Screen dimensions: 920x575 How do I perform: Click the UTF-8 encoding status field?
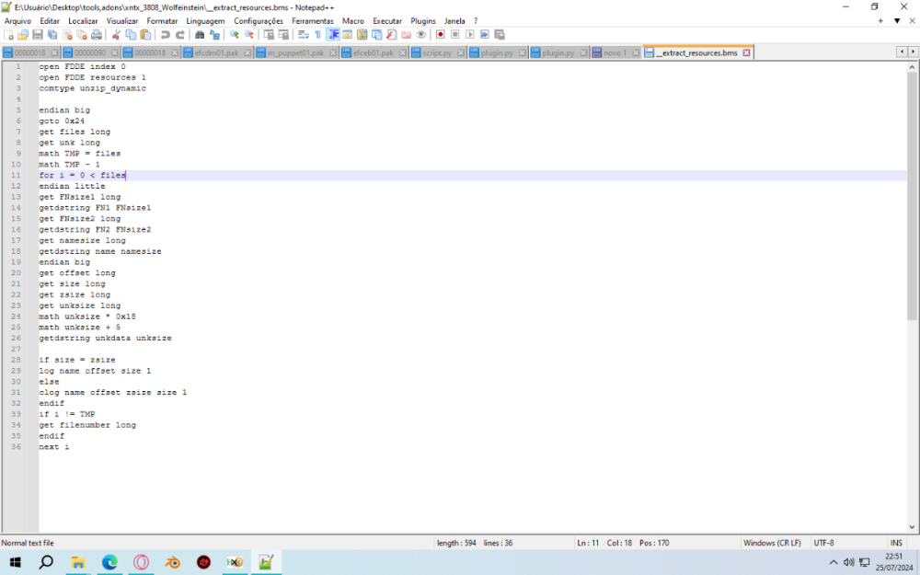point(823,543)
